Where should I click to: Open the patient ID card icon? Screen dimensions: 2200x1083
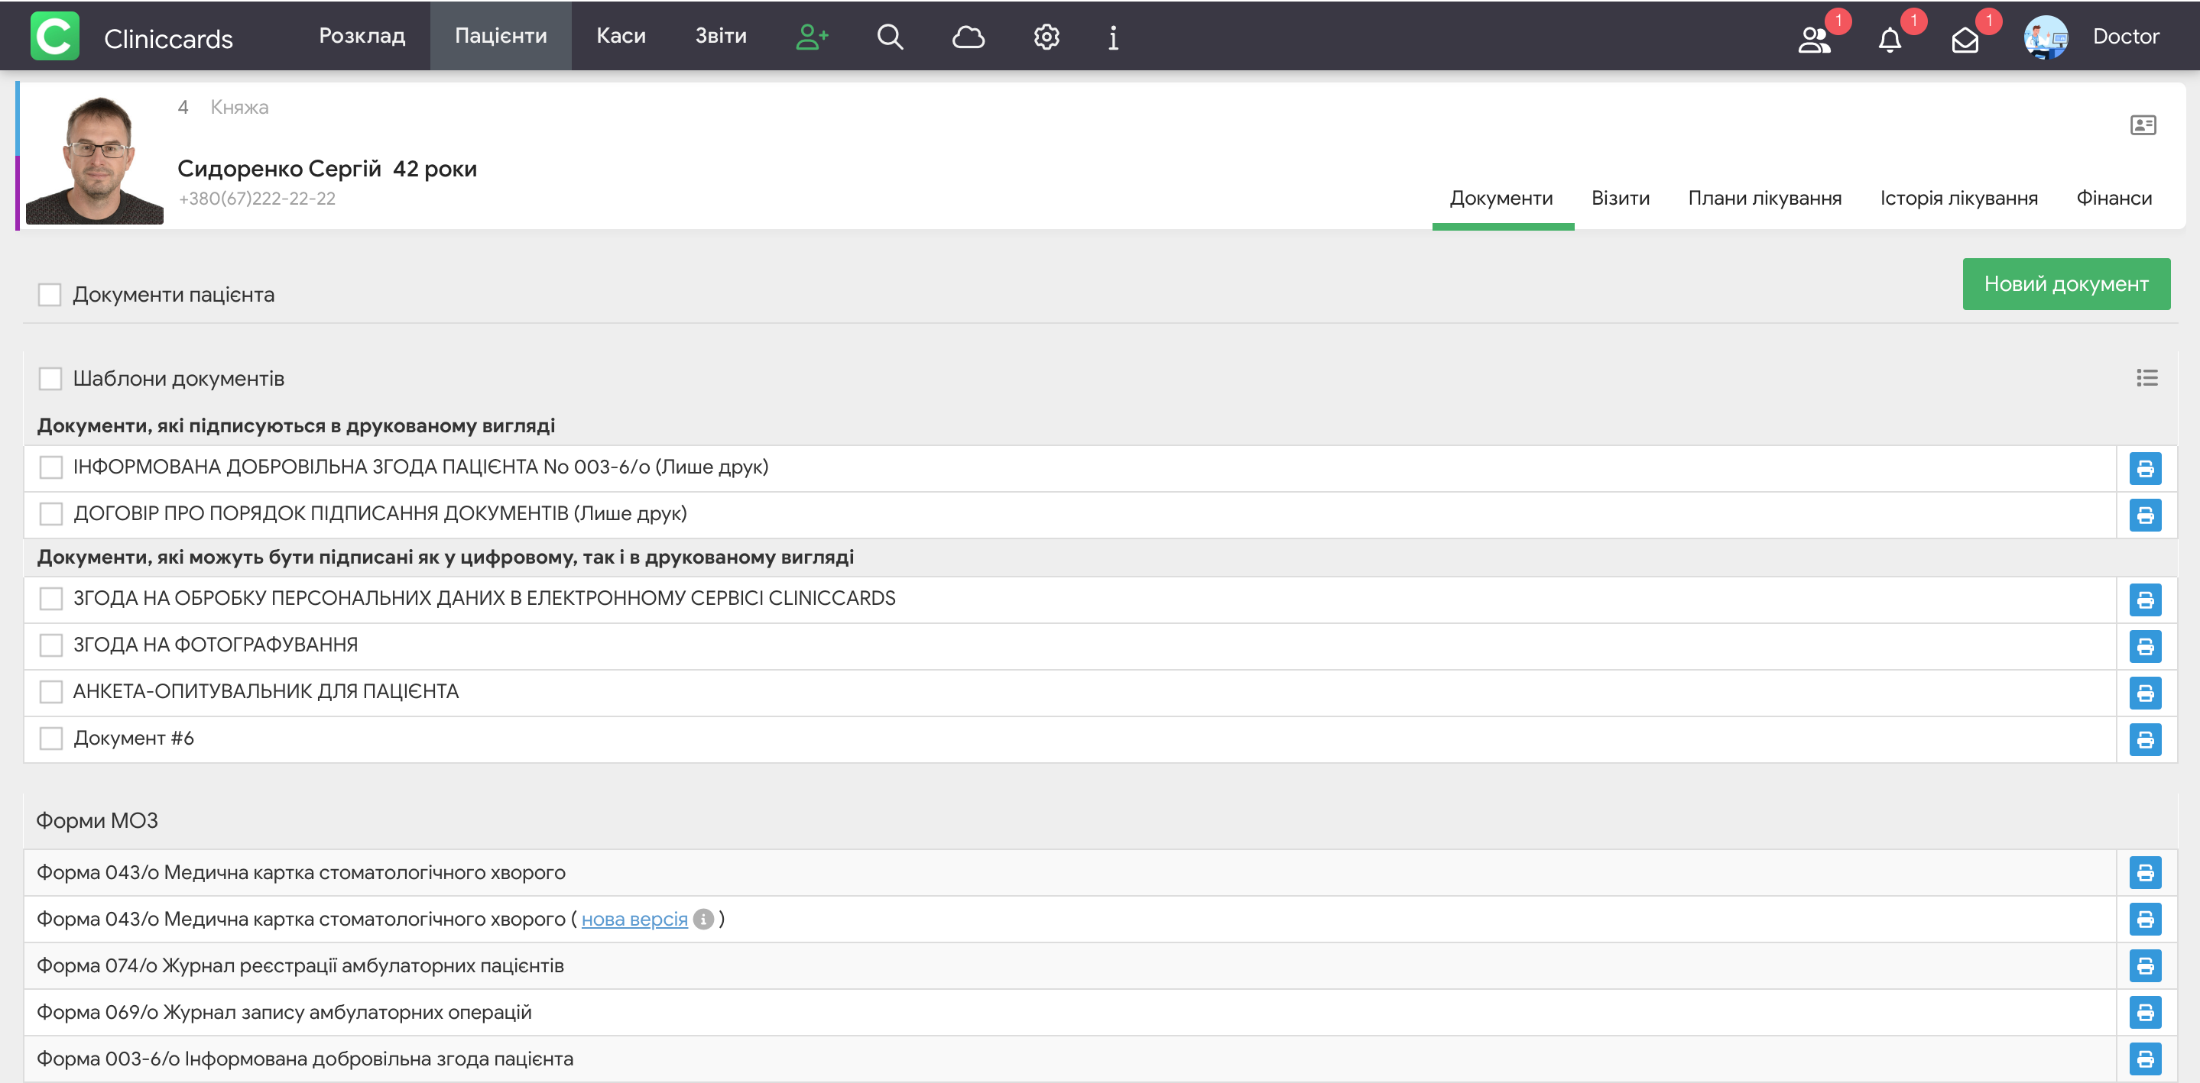pos(2143,125)
